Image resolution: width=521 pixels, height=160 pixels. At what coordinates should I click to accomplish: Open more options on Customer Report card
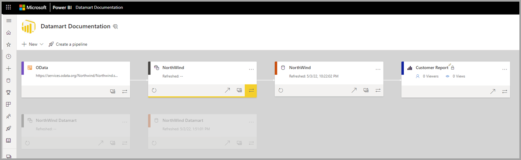pos(504,69)
